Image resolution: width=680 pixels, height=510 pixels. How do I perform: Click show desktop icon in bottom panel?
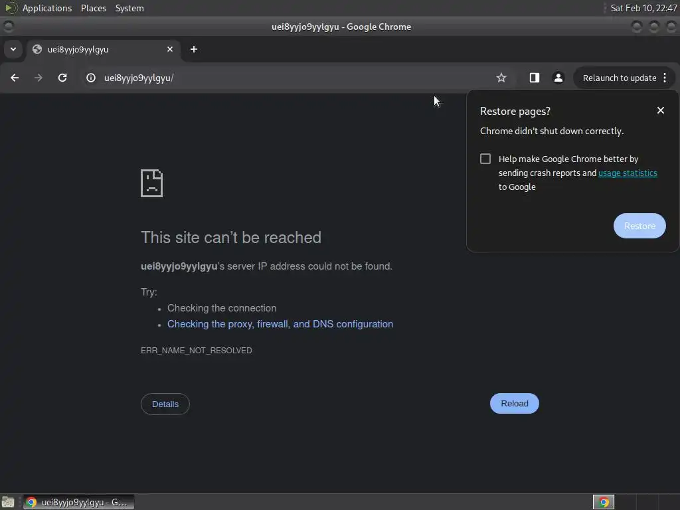click(8, 502)
